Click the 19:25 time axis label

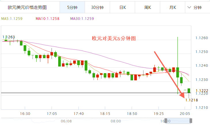[159, 114]
